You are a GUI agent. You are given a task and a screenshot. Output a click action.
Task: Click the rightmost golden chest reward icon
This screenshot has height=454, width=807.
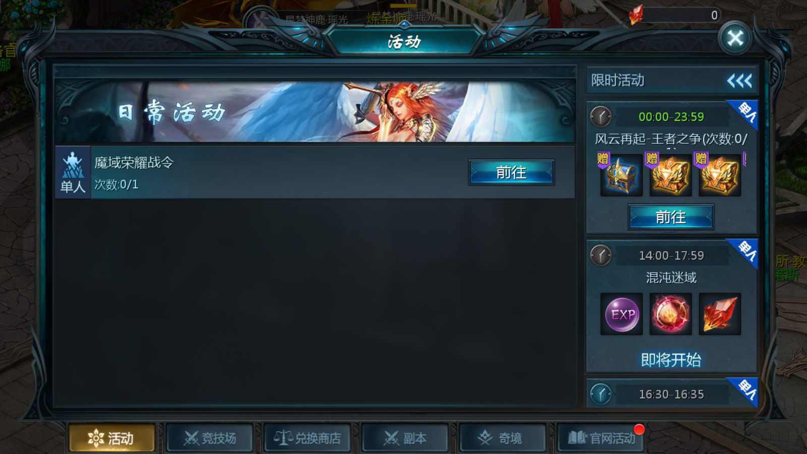click(720, 175)
